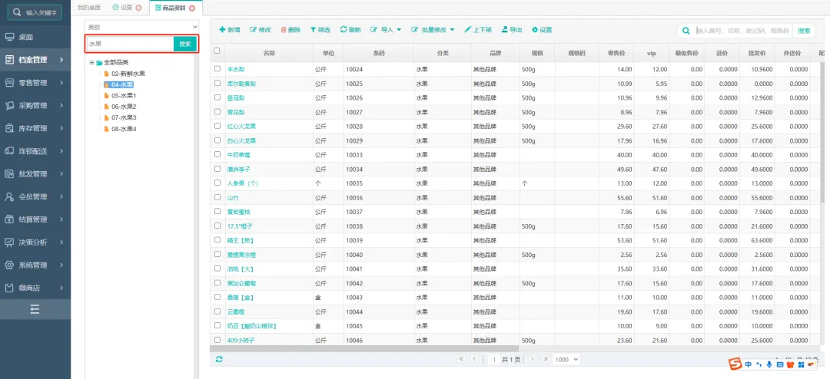The width and height of the screenshot is (830, 379).
Task: Click the 删除 (delete) trash icon
Action: tap(284, 30)
